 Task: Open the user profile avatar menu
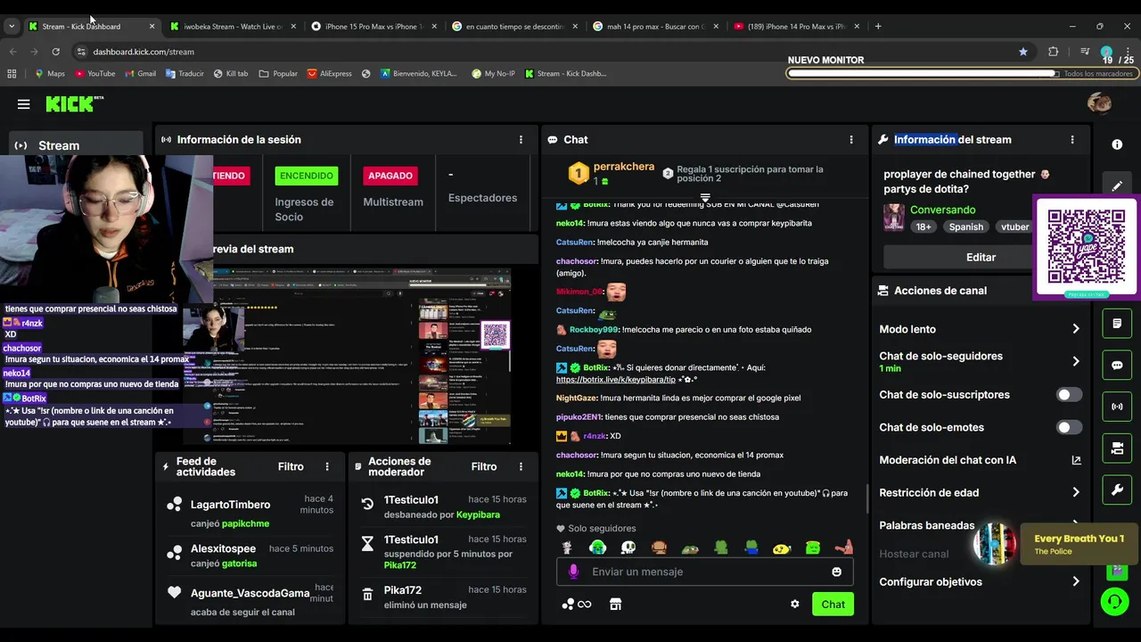pos(1099,103)
